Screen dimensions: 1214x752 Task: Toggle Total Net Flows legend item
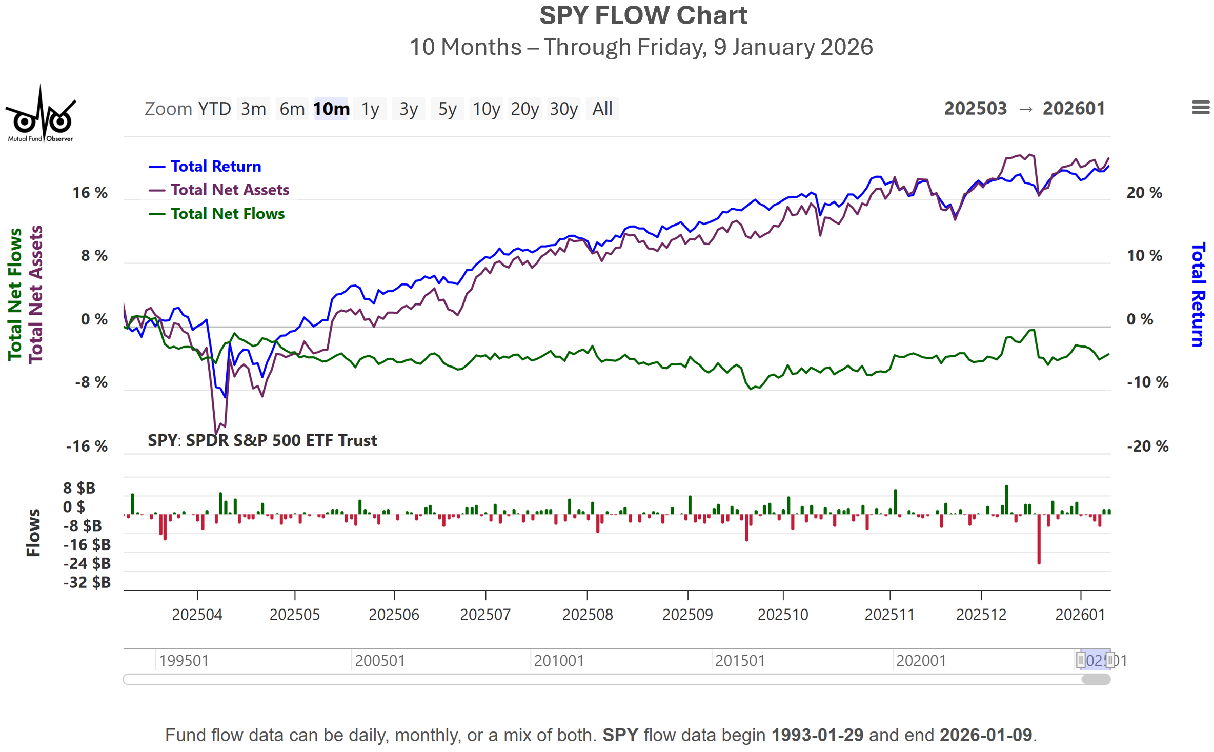227,213
